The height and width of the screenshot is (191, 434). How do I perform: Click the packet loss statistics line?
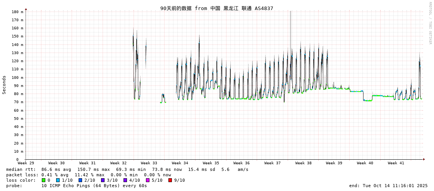89,175
